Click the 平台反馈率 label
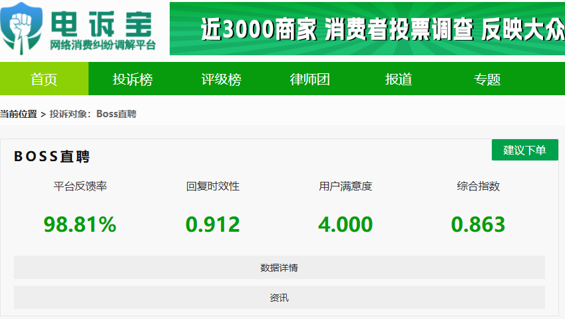The width and height of the screenshot is (565, 319). coord(80,186)
